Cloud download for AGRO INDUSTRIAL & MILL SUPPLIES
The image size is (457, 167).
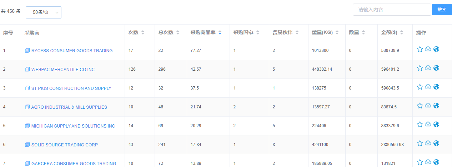428,106
